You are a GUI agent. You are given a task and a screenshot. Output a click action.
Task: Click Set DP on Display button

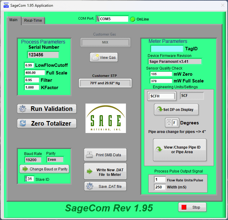pyautogui.click(x=176, y=109)
